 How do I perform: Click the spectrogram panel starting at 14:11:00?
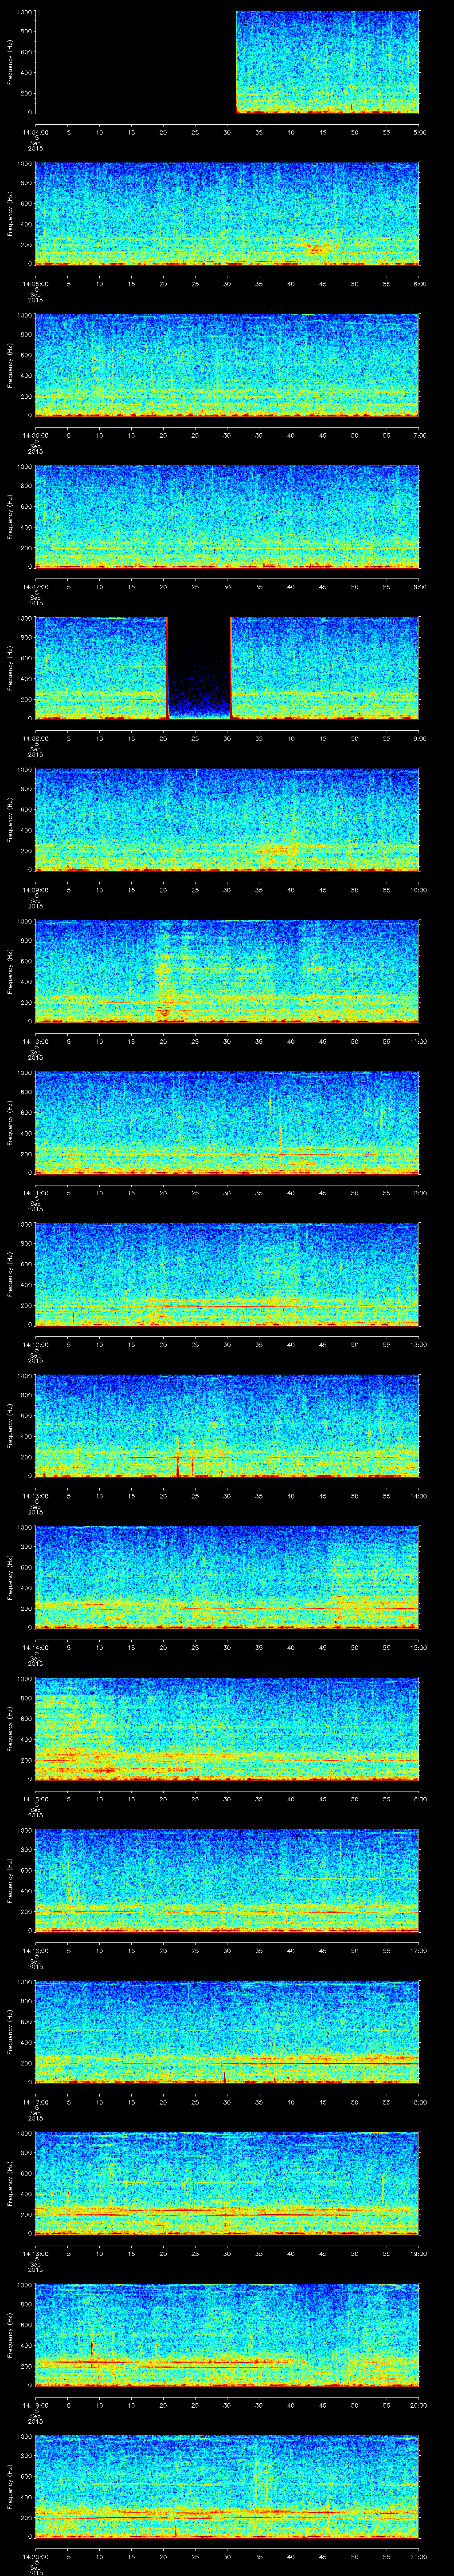(x=227, y=1123)
